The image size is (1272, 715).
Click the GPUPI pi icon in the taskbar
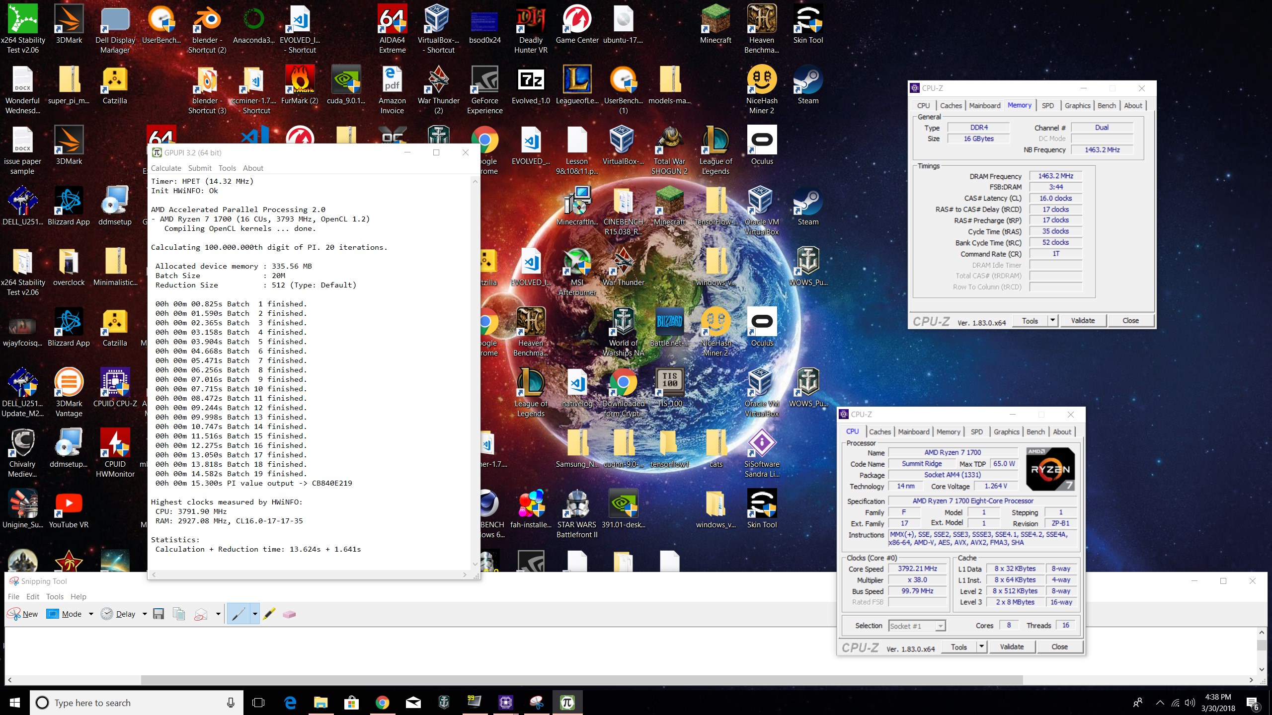567,703
